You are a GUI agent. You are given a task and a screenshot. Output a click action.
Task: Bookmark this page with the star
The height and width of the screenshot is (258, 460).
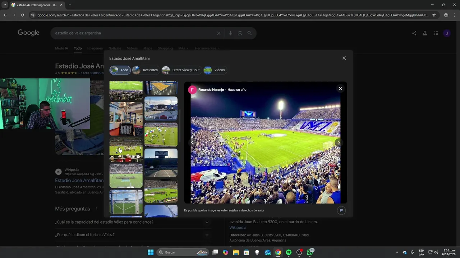tap(434, 15)
